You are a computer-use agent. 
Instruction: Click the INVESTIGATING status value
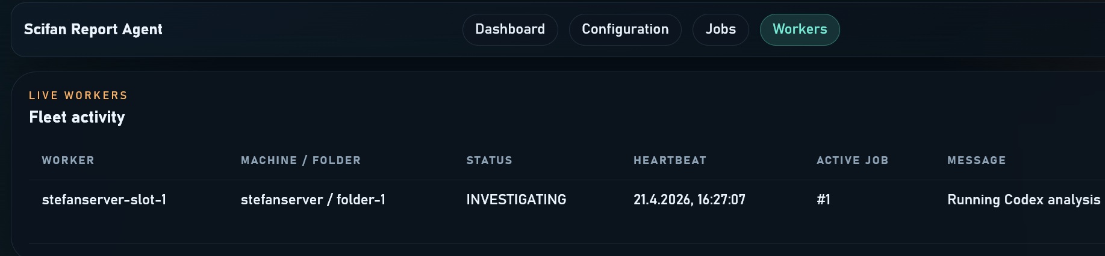(x=516, y=200)
